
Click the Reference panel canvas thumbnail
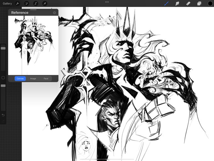click(x=33, y=45)
